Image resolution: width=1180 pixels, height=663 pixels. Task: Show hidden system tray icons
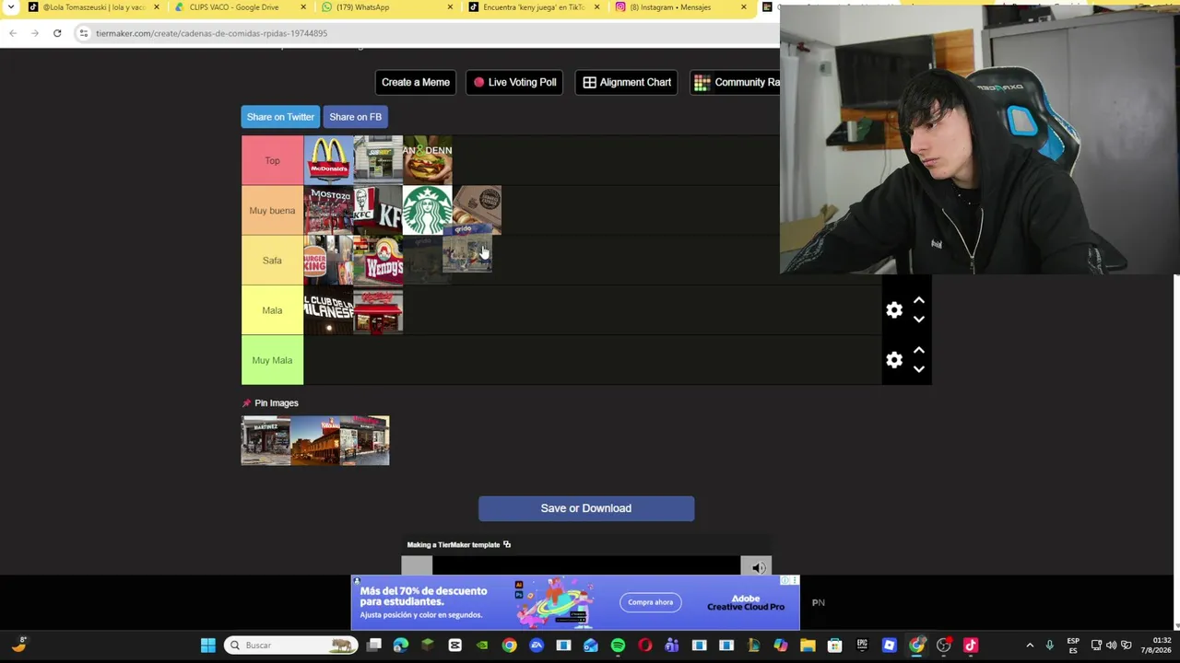click(1030, 646)
